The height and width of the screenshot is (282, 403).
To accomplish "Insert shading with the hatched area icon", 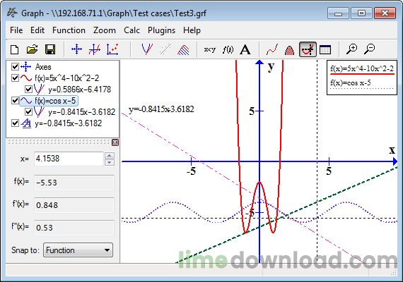I will pyautogui.click(x=183, y=49).
